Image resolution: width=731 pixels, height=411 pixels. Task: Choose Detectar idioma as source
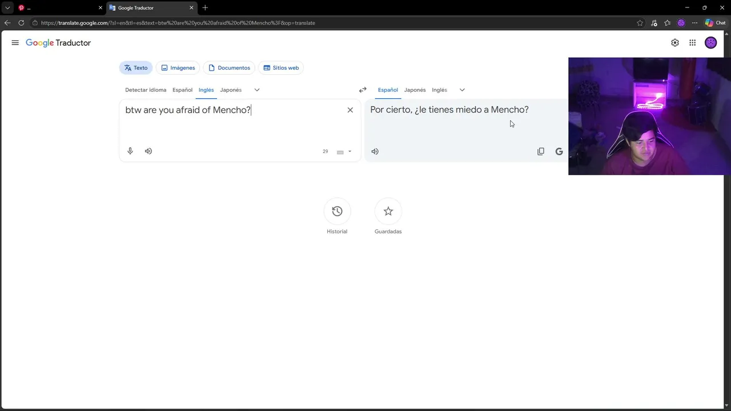[x=146, y=90]
